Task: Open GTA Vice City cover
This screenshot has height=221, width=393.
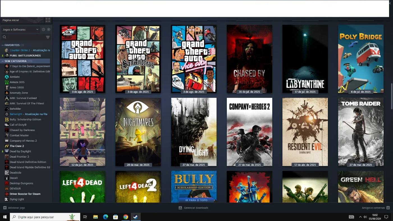Action: [x=194, y=59]
